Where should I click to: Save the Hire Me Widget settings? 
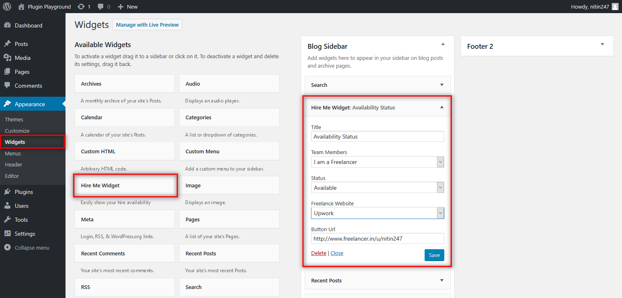434,255
